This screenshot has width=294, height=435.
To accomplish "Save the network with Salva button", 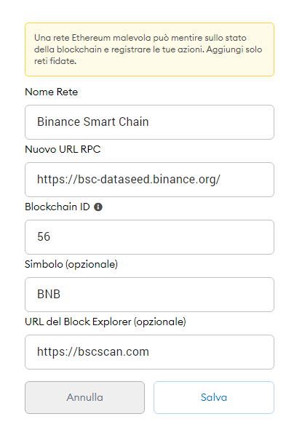I will point(214,397).
